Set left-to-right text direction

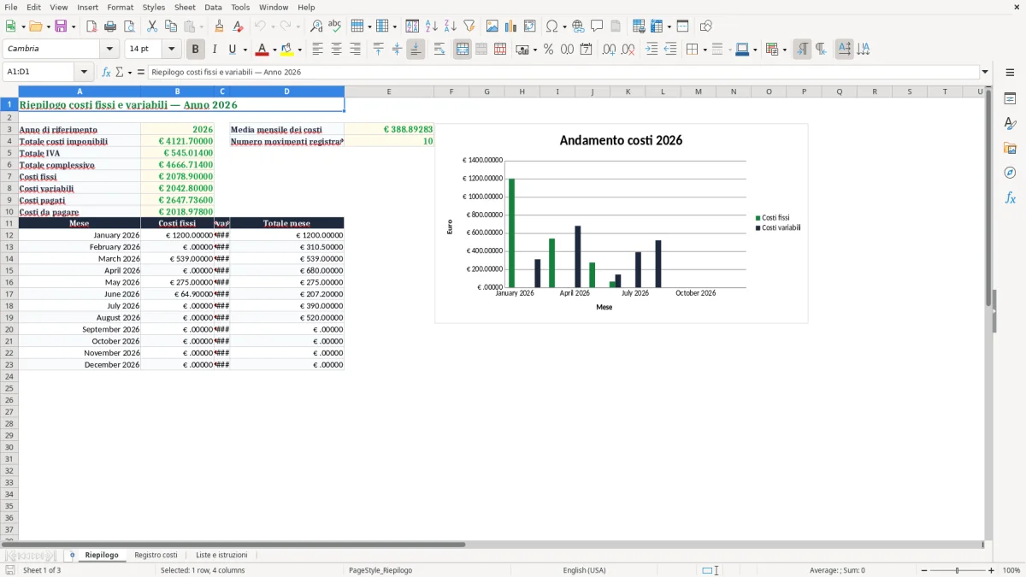(x=802, y=50)
